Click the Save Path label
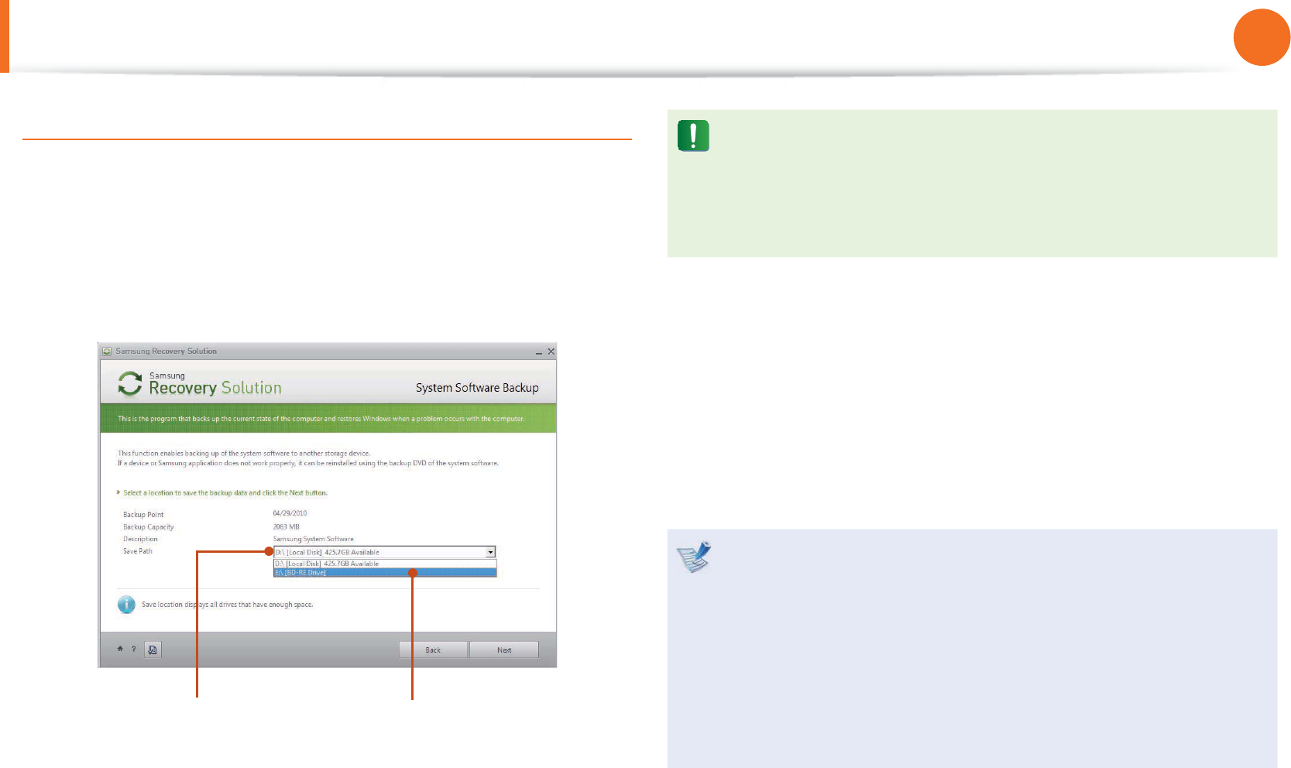Viewport: 1291px width, 768px height. pos(138,551)
